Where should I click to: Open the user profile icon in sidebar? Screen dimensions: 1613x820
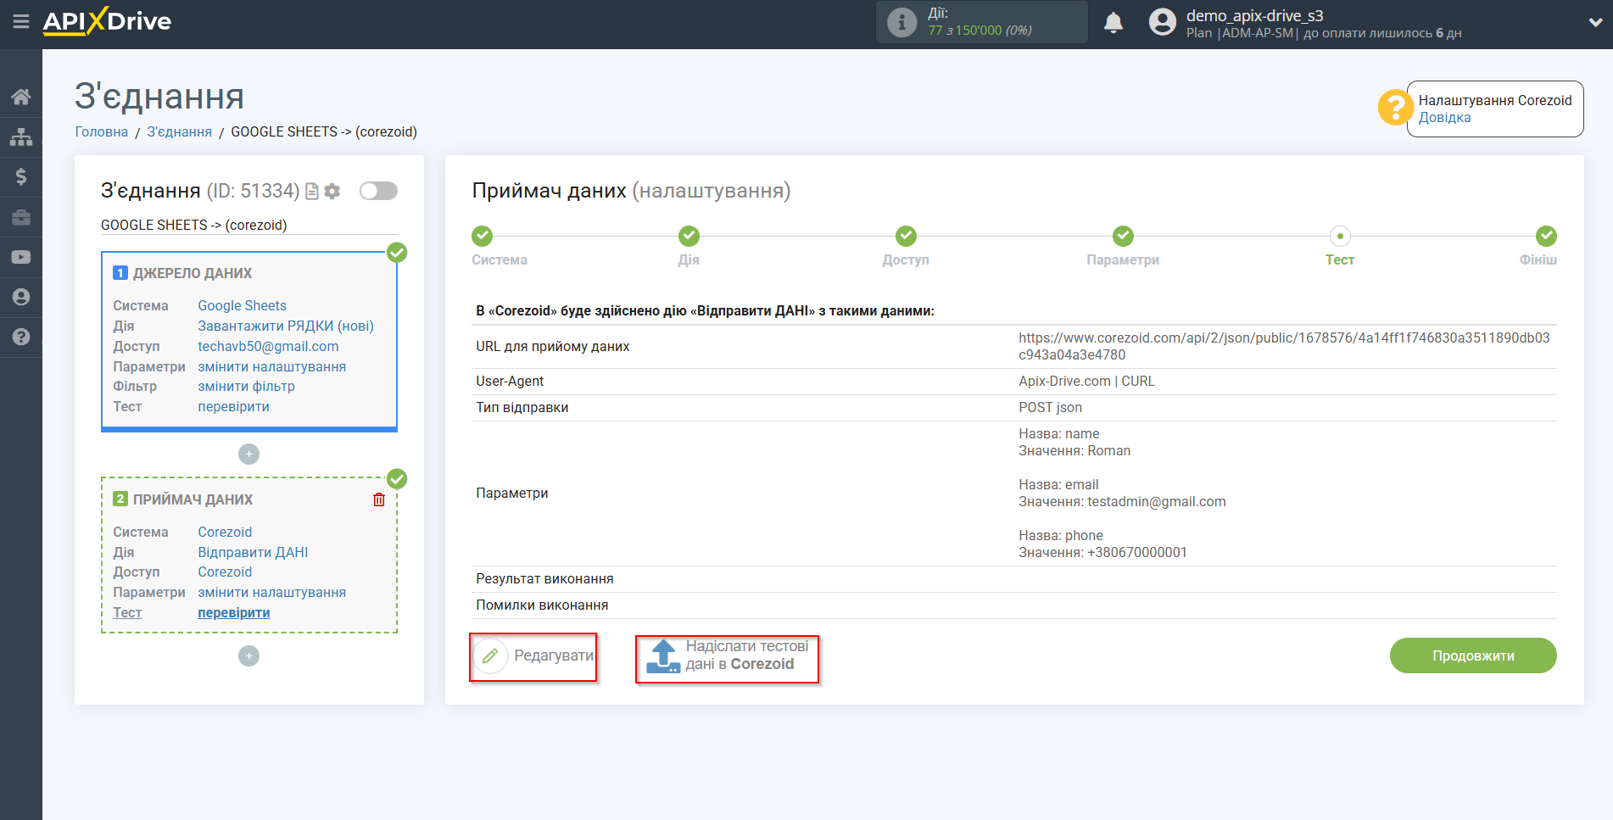click(x=21, y=297)
